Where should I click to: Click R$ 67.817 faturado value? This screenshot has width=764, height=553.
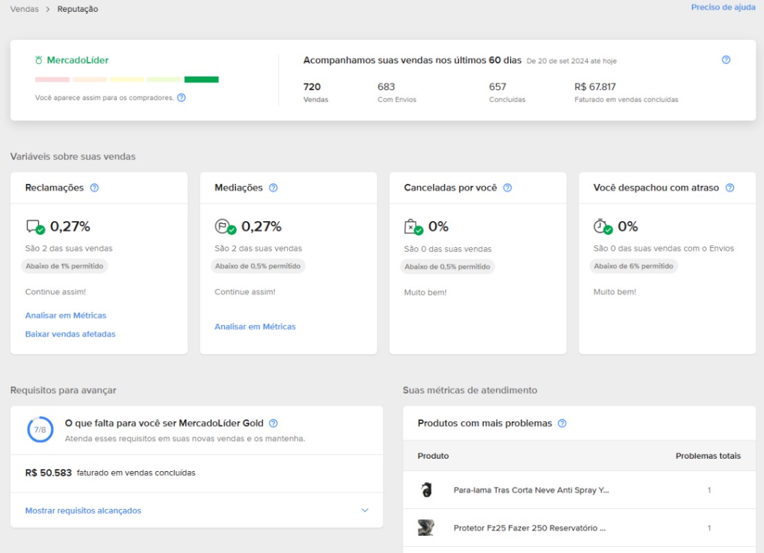(595, 87)
